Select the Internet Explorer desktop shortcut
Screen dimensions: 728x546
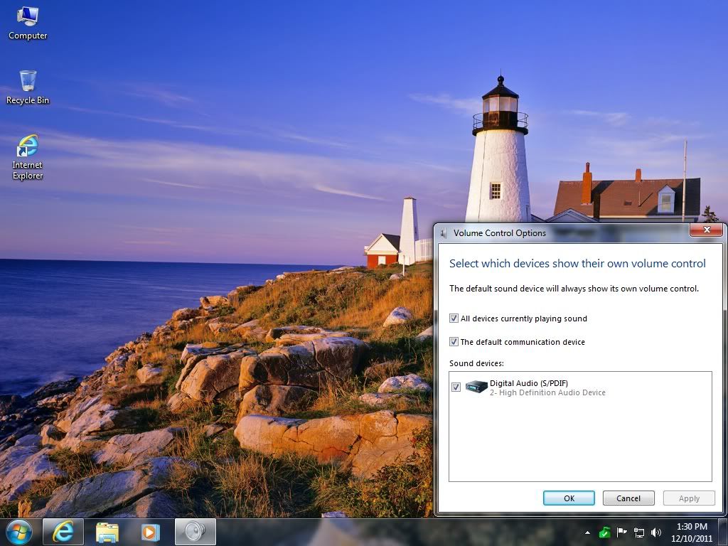[28, 157]
